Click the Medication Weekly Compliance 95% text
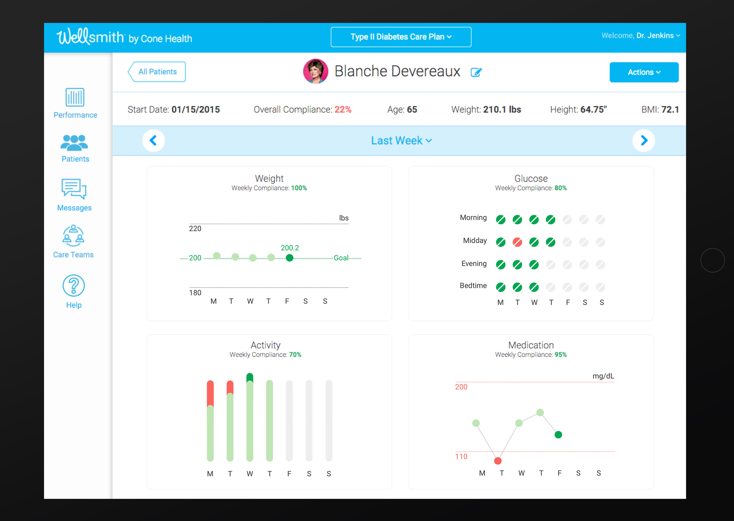 531,355
